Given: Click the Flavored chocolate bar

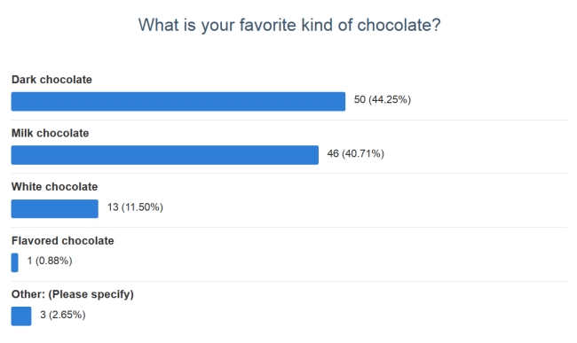Looking at the screenshot, I should click(15, 262).
